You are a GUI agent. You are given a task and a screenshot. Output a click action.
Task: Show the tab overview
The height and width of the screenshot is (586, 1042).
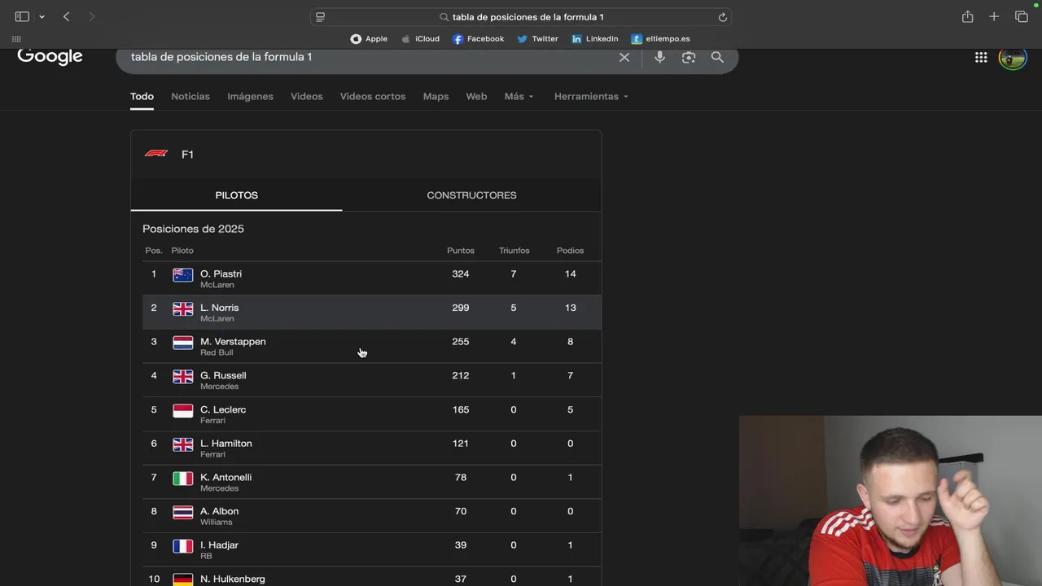(1022, 16)
